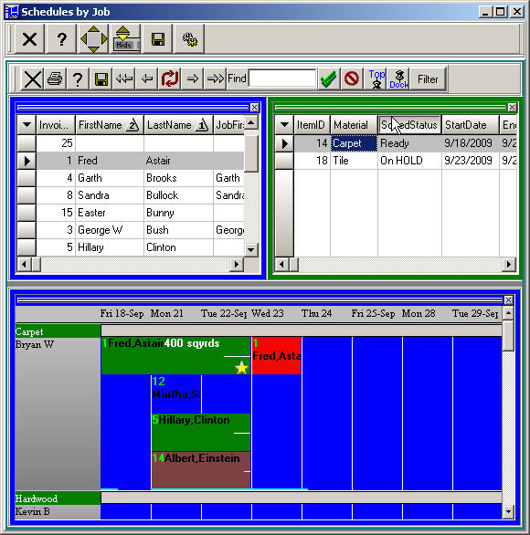Screen dimensions: 530x535
Task: Click the 'Tile' material cell
Action: [x=354, y=161]
